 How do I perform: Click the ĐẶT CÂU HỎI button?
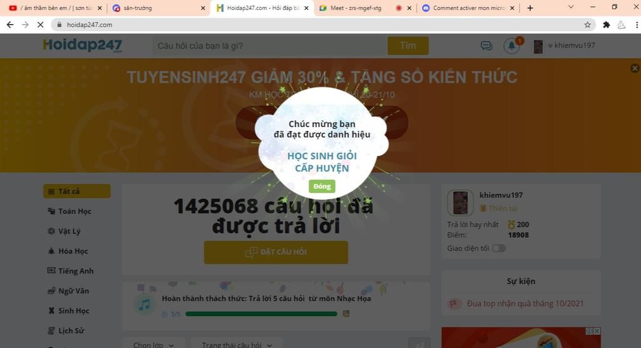pos(276,252)
